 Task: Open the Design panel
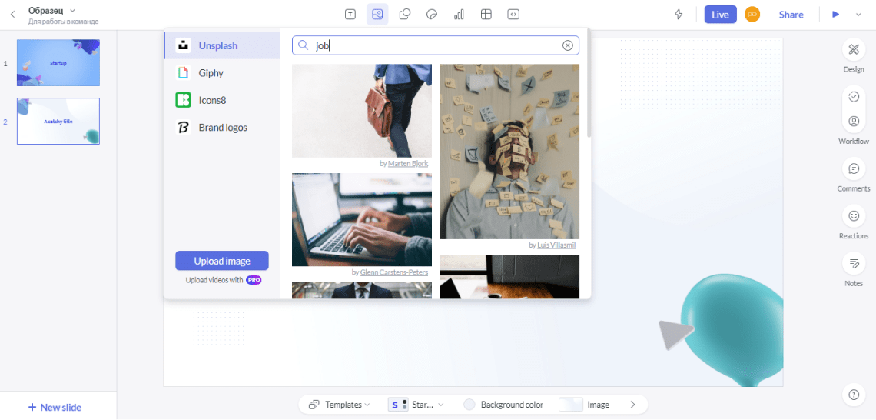point(853,49)
